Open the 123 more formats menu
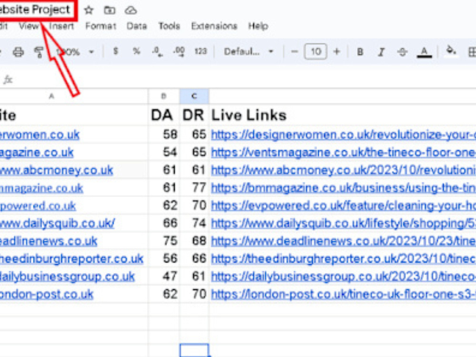 click(200, 51)
